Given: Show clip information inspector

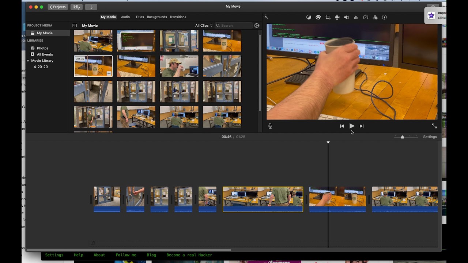Looking at the screenshot, I should tap(384, 17).
